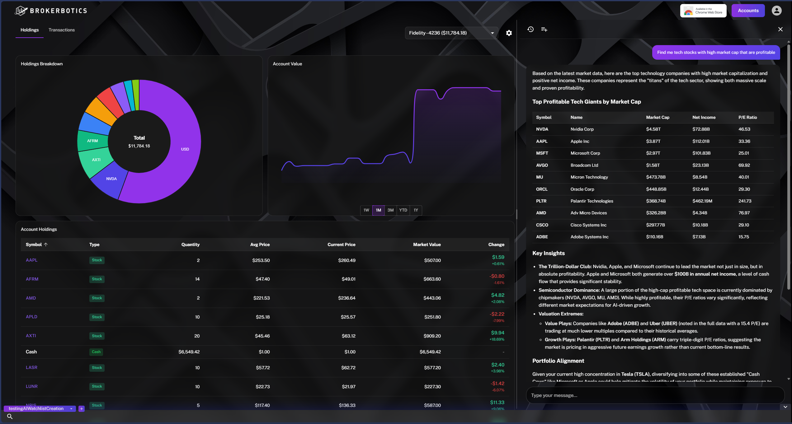Open the testingAIWatchlistCreation watchlist dropdown
This screenshot has height=424, width=792.
40,408
